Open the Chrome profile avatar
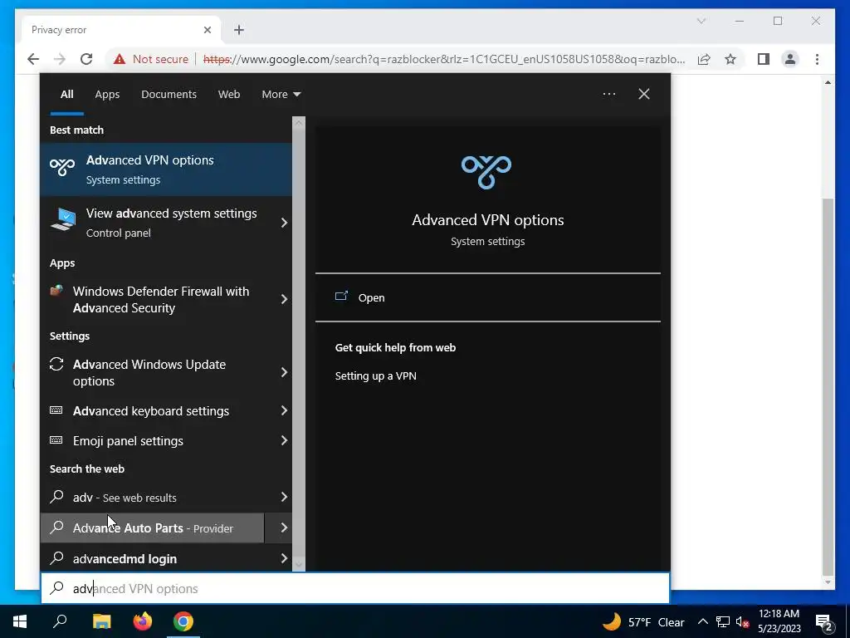Viewport: 850px width, 638px height. pyautogui.click(x=790, y=59)
